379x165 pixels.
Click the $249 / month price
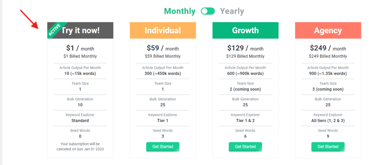coord(328,48)
